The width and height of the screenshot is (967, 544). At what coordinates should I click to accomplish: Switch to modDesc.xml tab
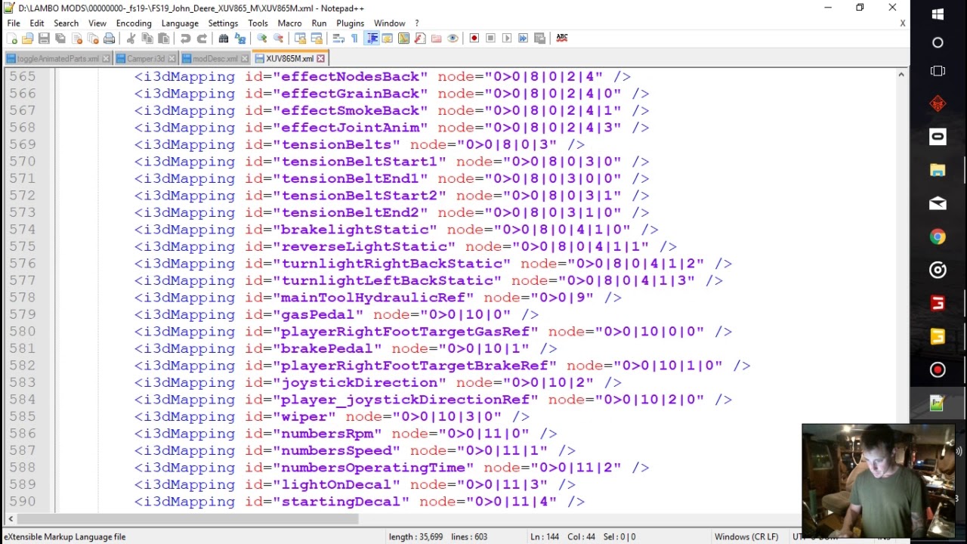[215, 58]
